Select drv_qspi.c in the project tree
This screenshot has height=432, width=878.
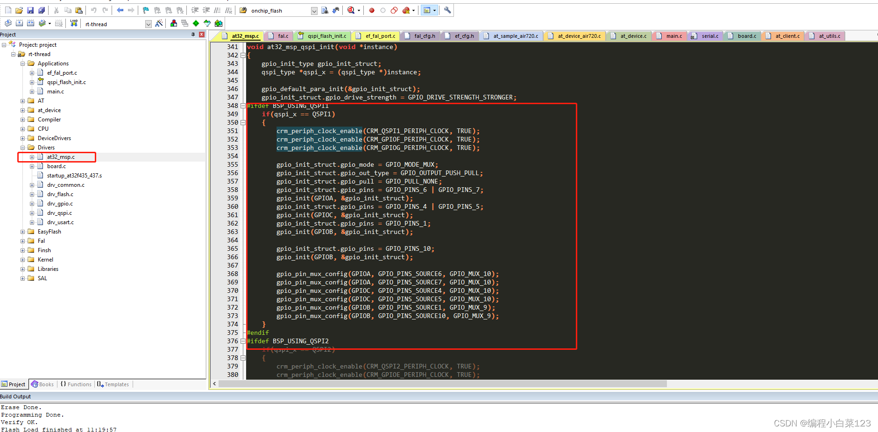(x=59, y=212)
